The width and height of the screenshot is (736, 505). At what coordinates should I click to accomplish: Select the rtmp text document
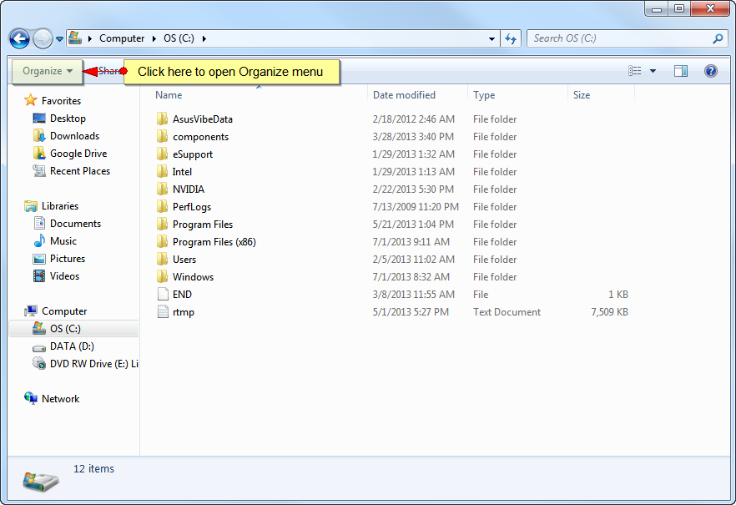pos(183,312)
